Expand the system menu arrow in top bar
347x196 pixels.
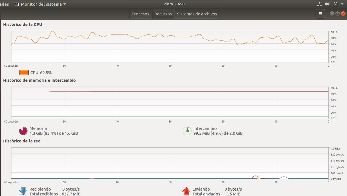(342, 4)
